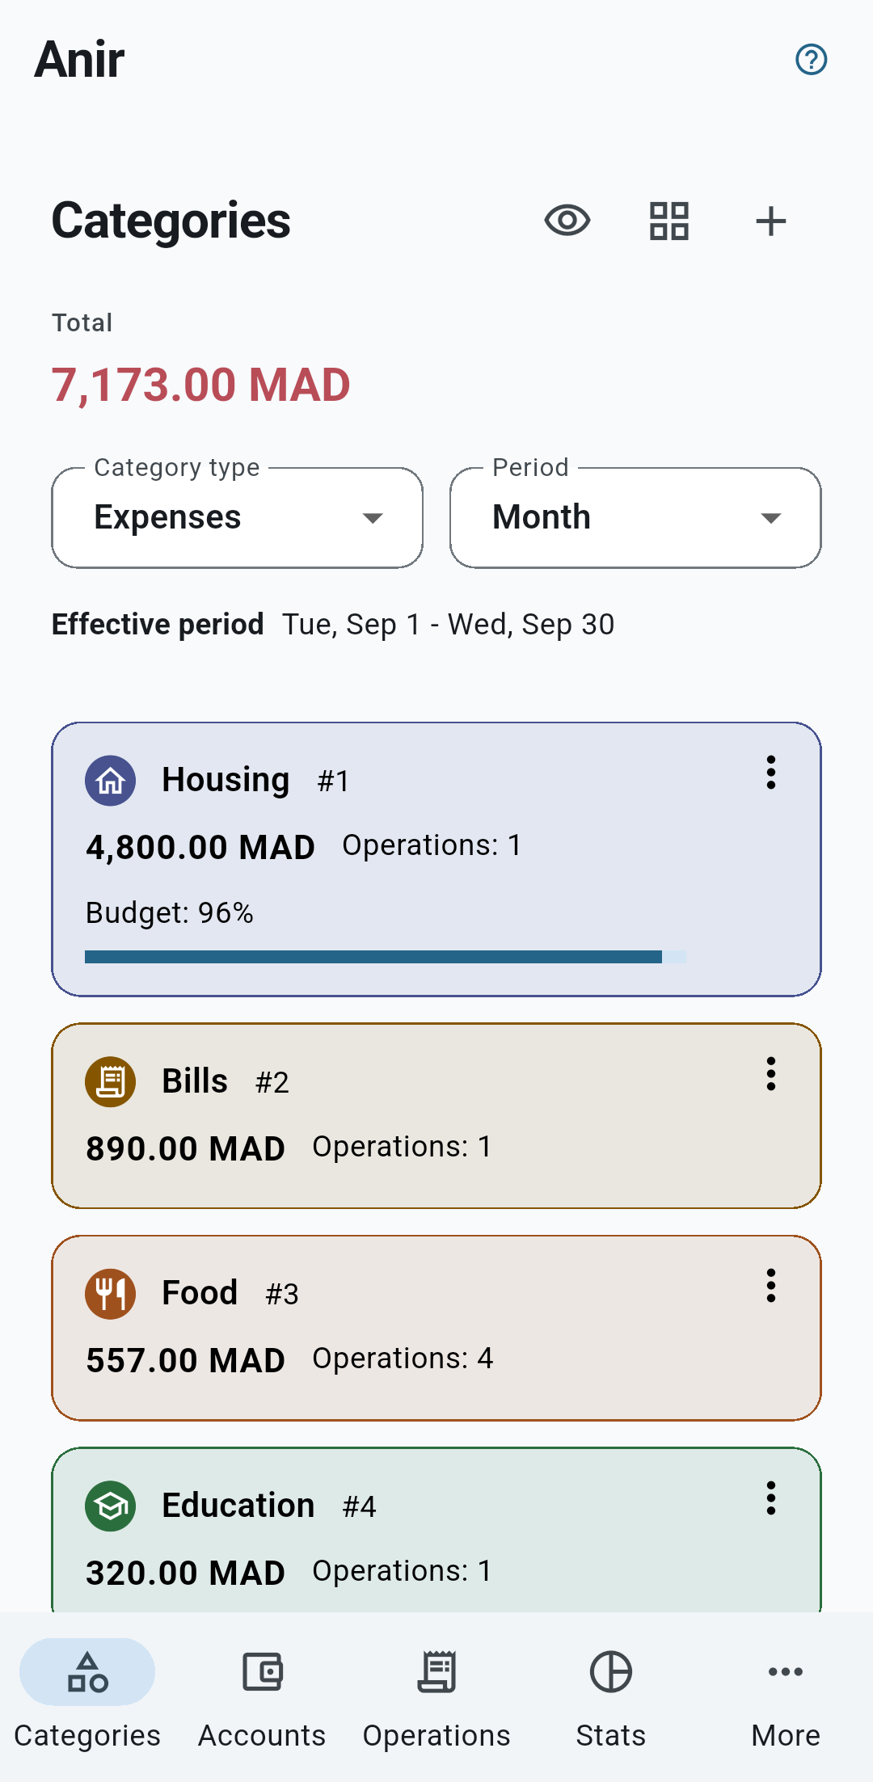This screenshot has height=1782, width=873.
Task: Select the Food category card
Action: click(x=436, y=1328)
